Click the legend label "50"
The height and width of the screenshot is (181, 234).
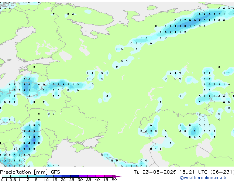coord(114,180)
